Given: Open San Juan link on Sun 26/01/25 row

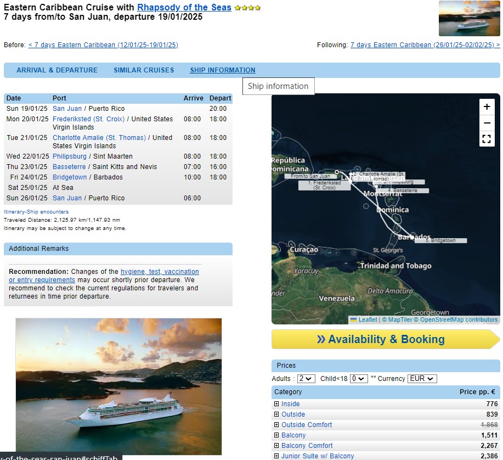Looking at the screenshot, I should point(67,198).
